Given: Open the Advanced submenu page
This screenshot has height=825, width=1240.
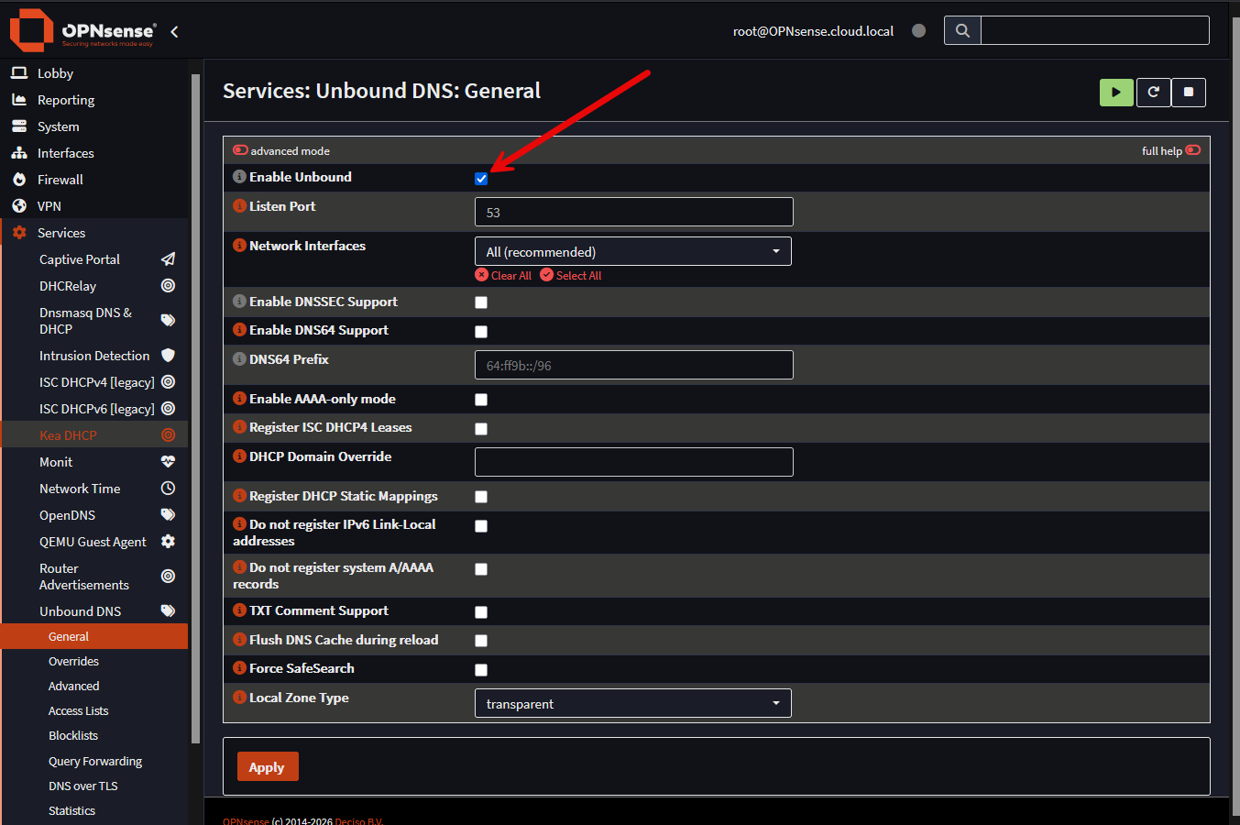Looking at the screenshot, I should coord(95,686).
